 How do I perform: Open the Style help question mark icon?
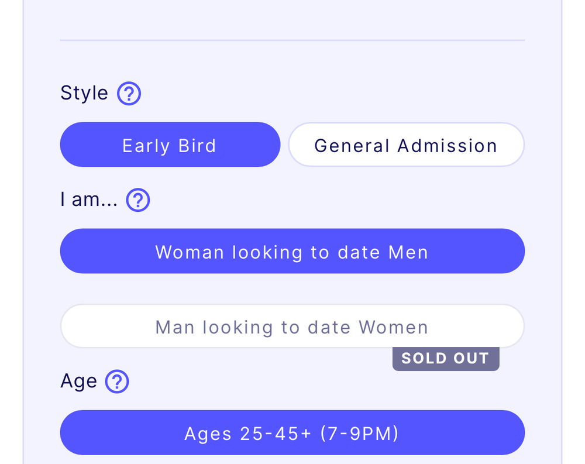[129, 93]
